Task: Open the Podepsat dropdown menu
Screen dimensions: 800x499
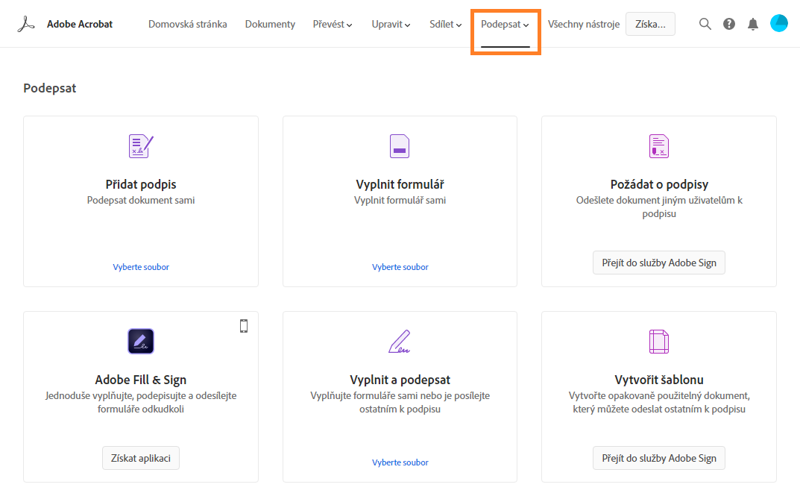Action: [505, 25]
